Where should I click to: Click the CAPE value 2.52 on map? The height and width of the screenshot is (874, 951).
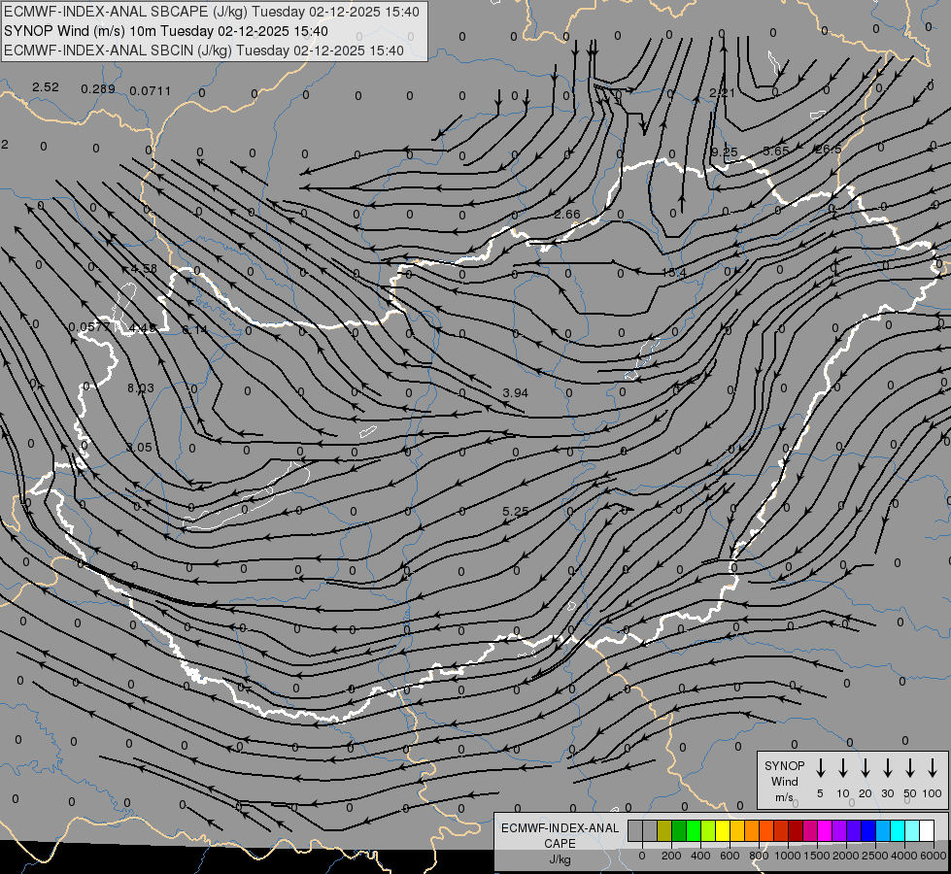point(46,87)
